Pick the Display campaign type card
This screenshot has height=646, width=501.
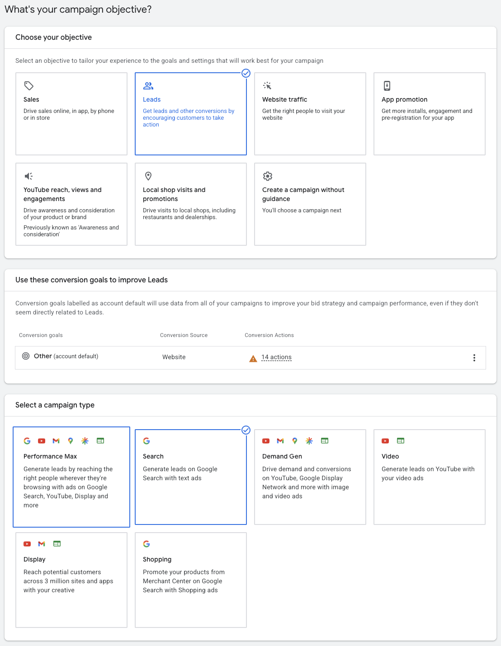pyautogui.click(x=71, y=580)
